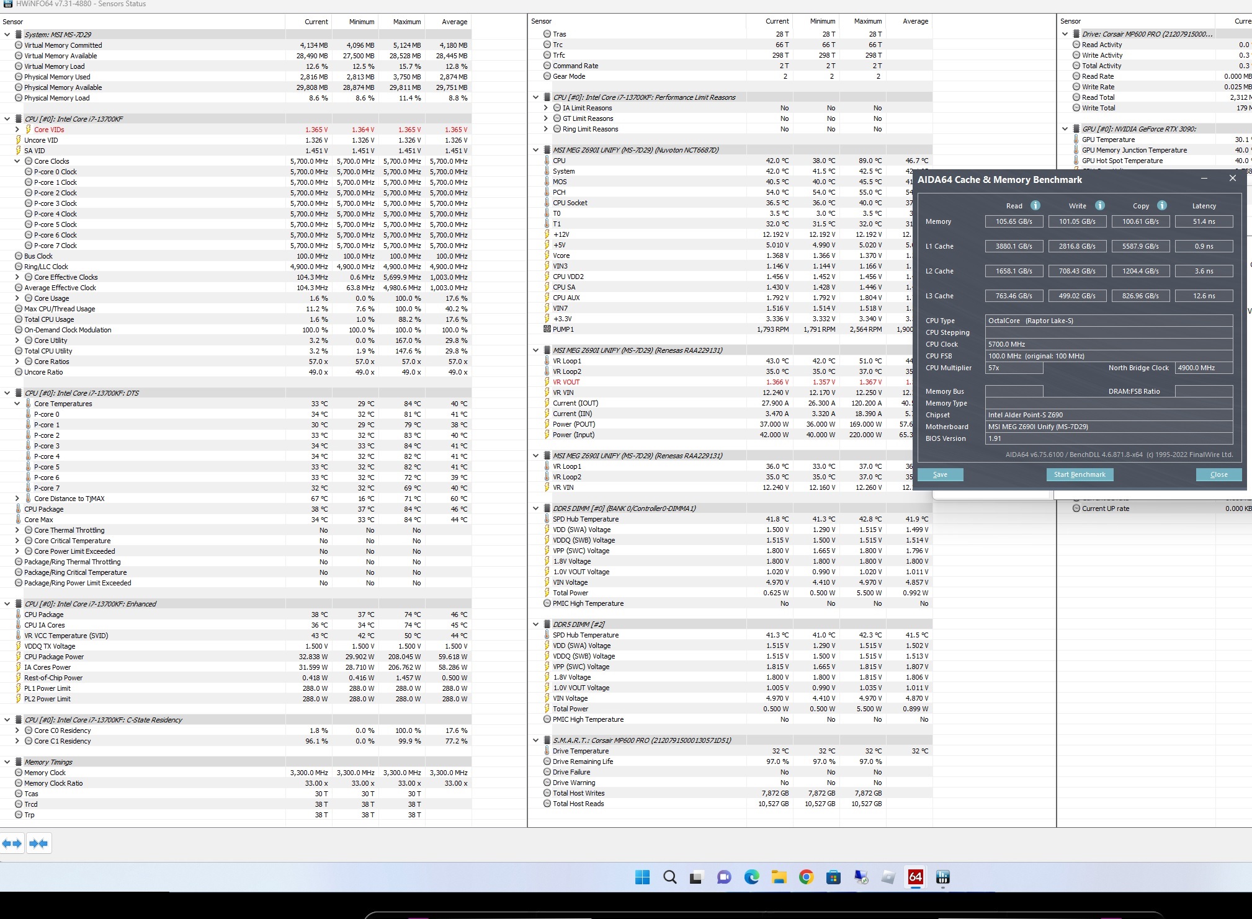Collapse the System: MSI MS-7D29 section

[7, 35]
